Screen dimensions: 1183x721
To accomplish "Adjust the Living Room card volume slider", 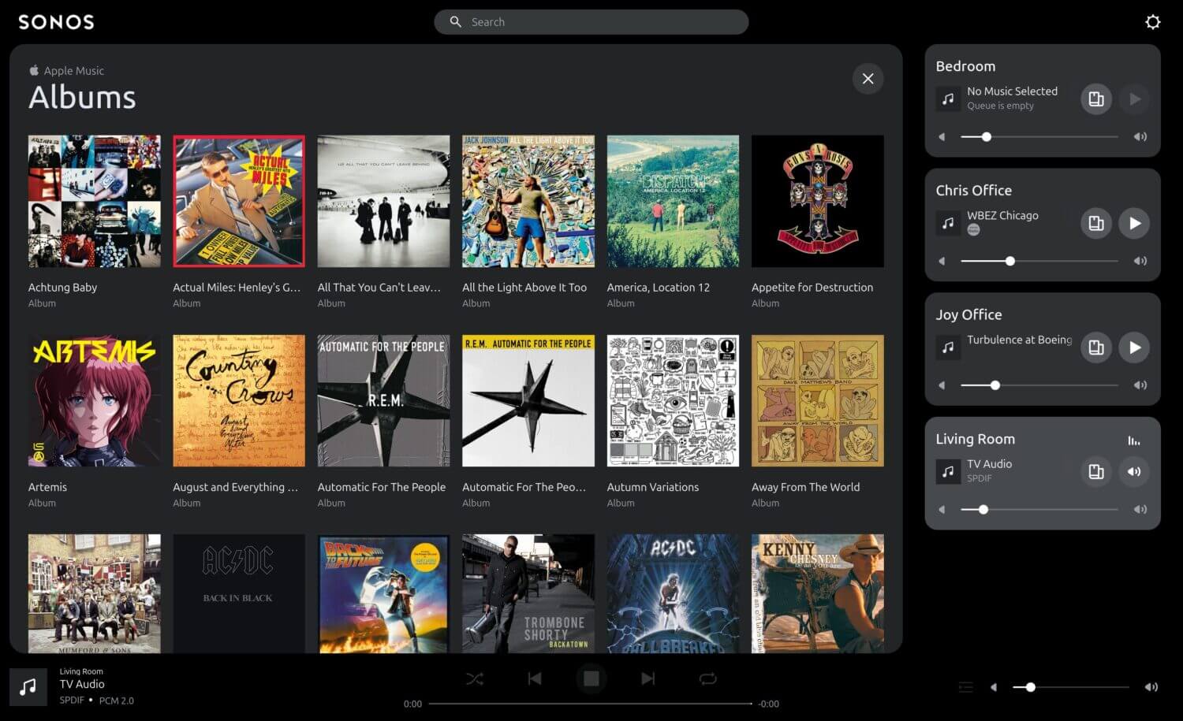I will tap(1039, 510).
